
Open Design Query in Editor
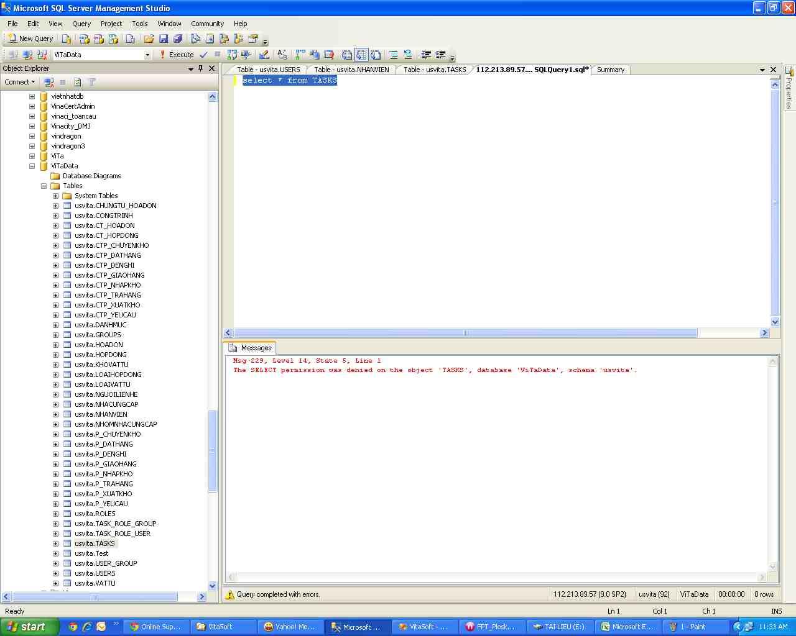pos(264,55)
